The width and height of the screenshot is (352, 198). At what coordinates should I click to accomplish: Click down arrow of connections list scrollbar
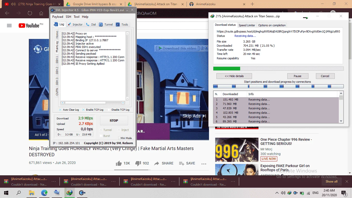click(x=341, y=121)
